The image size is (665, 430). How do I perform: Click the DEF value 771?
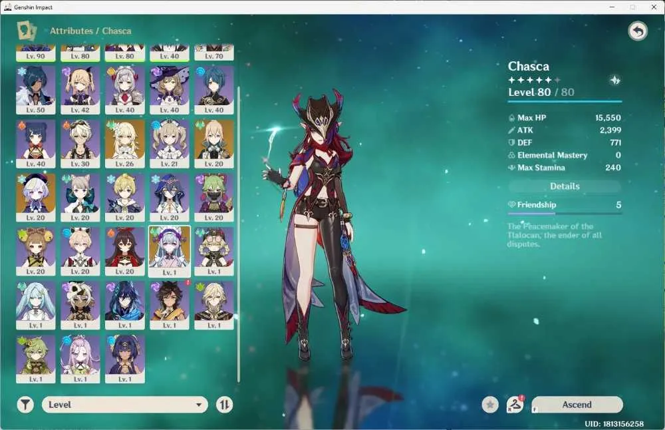click(615, 142)
